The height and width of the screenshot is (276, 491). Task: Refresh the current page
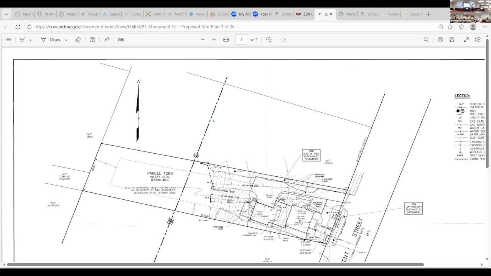18,27
